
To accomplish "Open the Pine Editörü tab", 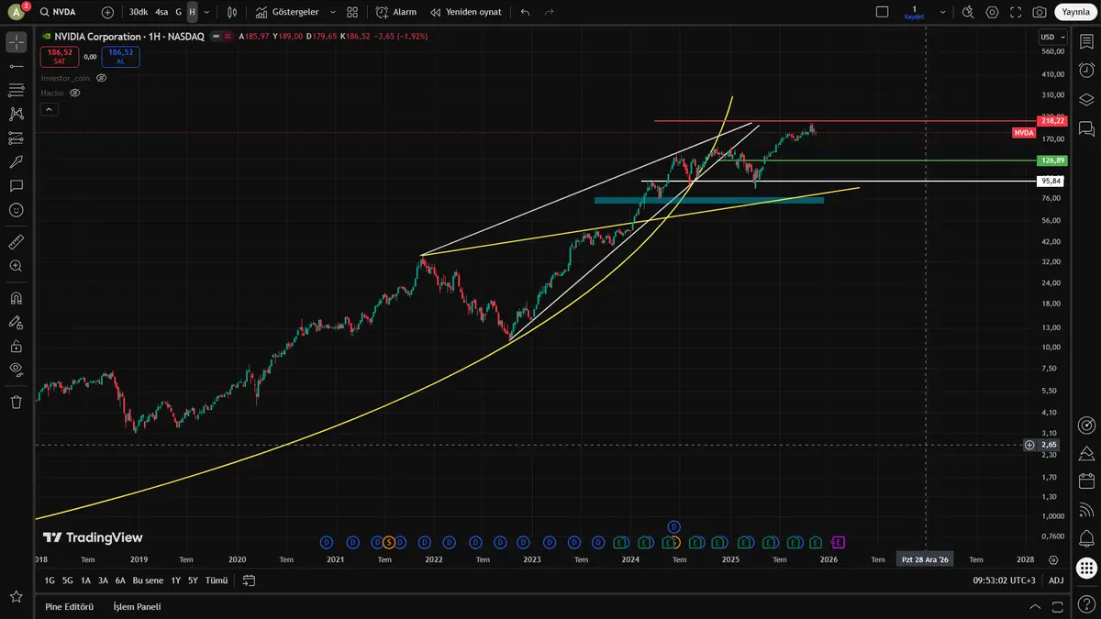I will (70, 606).
